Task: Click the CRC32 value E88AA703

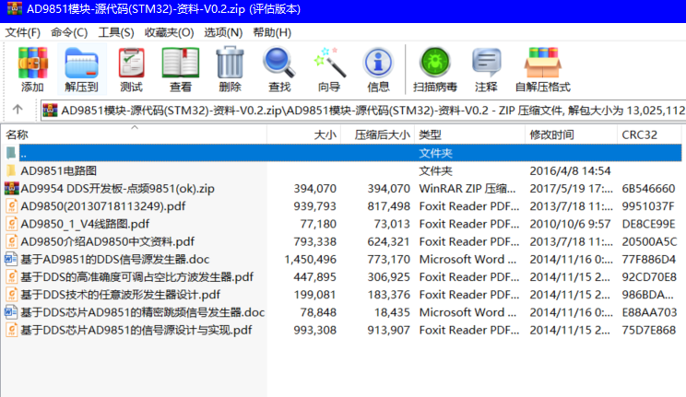Action: click(x=649, y=312)
